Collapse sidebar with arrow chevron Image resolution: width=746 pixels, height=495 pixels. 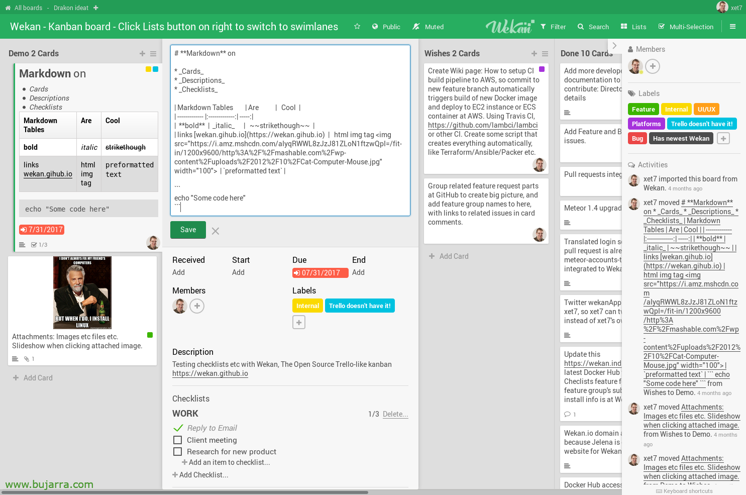[x=614, y=45]
